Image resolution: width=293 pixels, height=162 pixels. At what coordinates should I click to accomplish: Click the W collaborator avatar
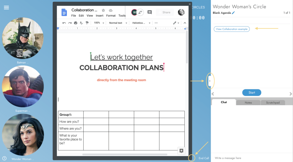point(134,12)
